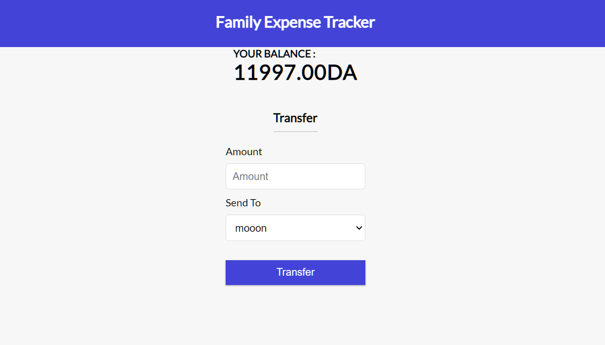The height and width of the screenshot is (345, 605).
Task: Click the Send To label
Action: (x=243, y=203)
